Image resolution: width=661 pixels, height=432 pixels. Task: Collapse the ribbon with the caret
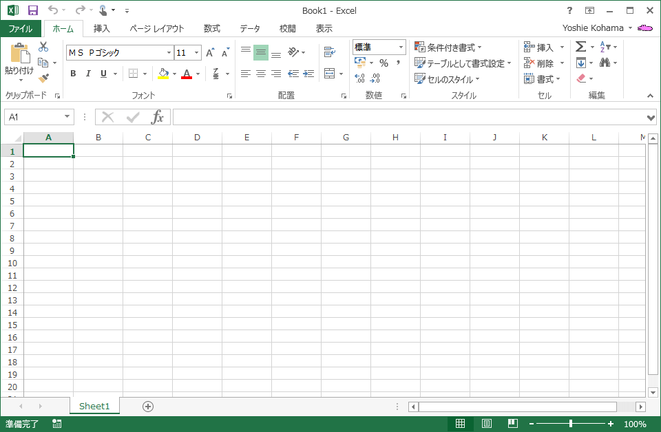click(651, 96)
